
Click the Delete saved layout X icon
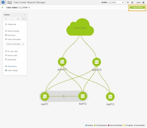coord(6,39)
